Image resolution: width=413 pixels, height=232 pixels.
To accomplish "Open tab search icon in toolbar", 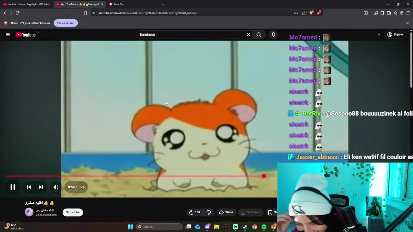I will [x=366, y=13].
